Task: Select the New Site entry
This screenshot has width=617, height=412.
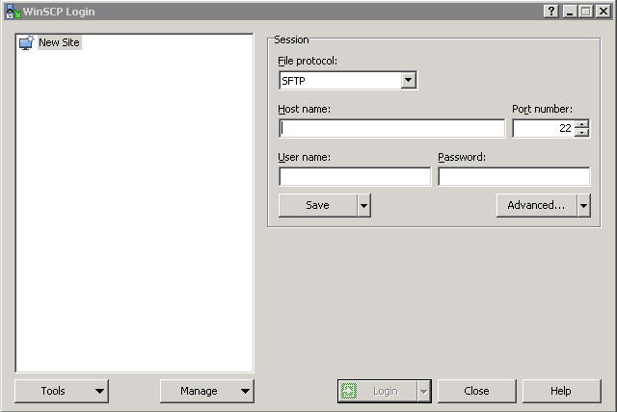Action: pos(59,42)
